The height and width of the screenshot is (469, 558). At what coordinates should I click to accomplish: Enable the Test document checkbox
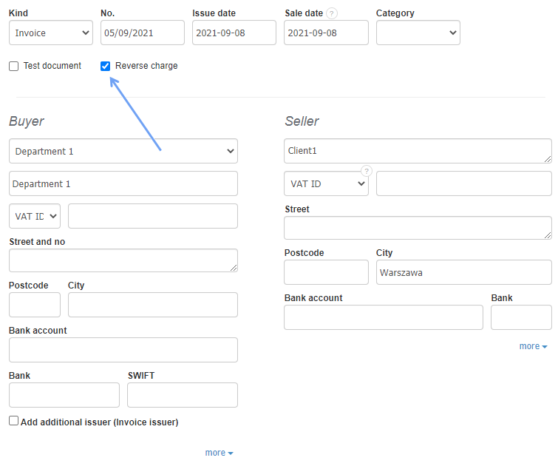click(14, 67)
